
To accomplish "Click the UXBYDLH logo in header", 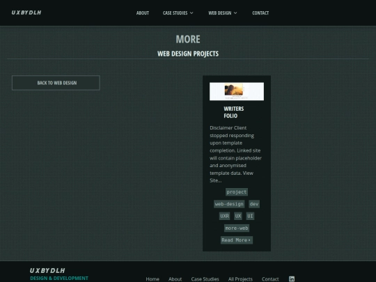I will coord(26,13).
